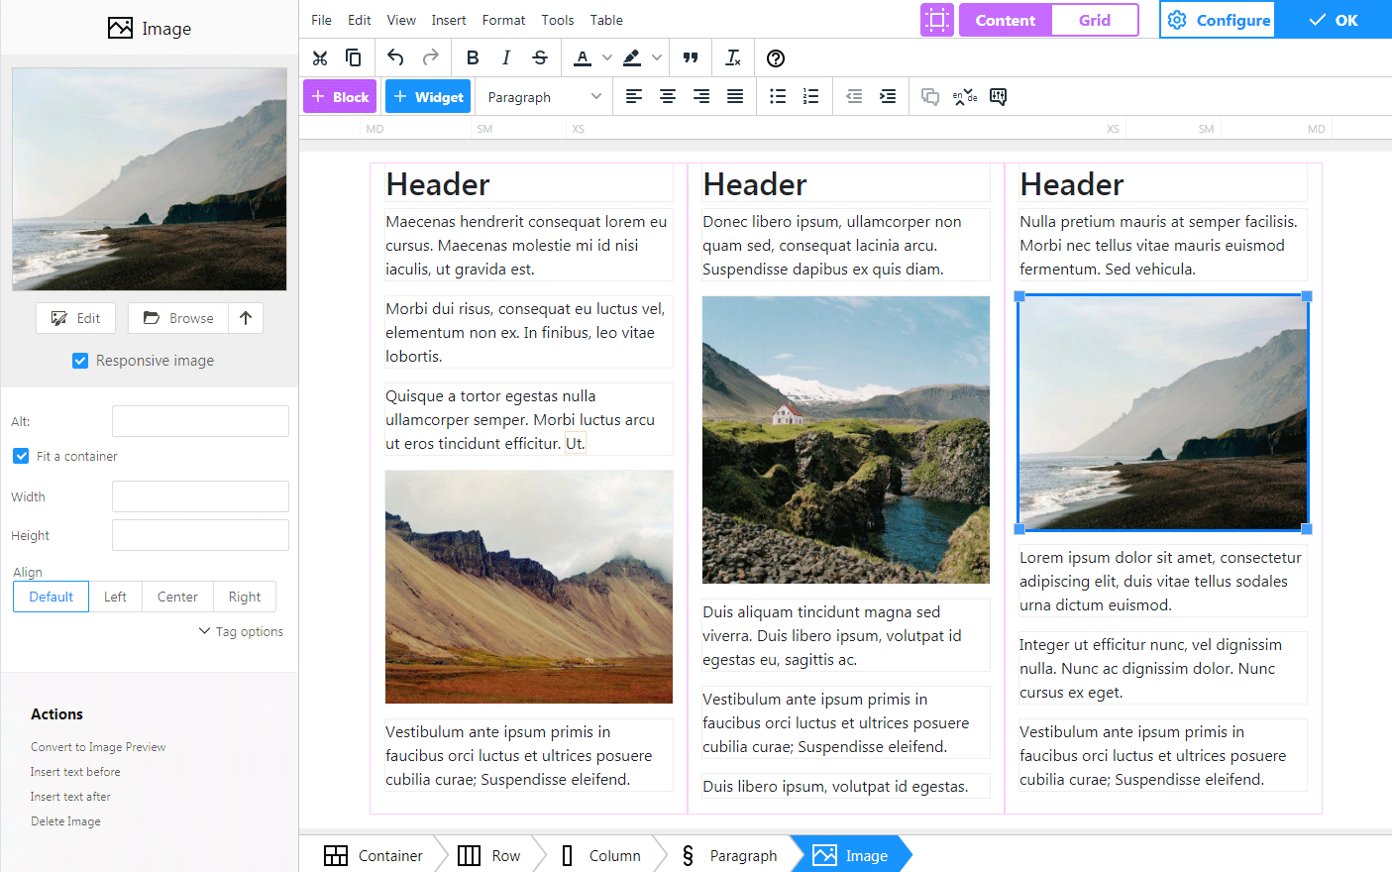Open the Paragraph style dropdown

(543, 95)
